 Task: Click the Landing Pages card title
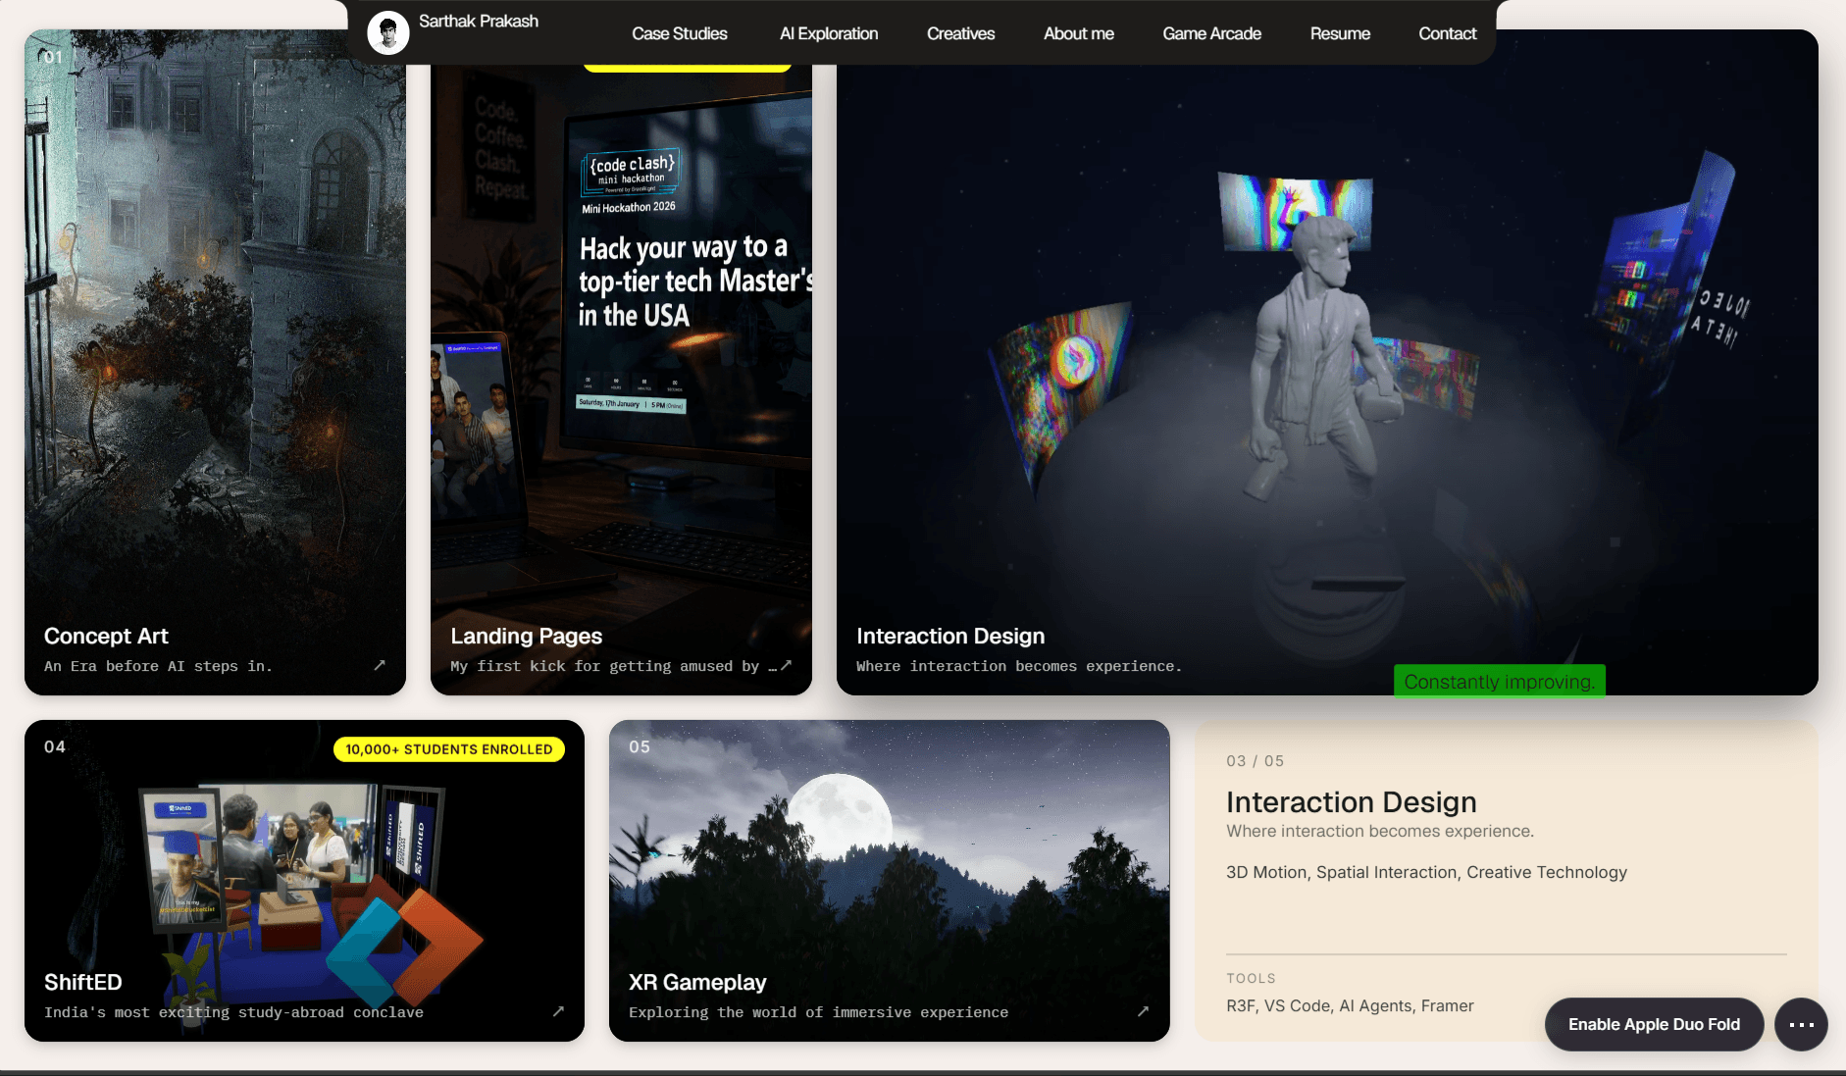pyautogui.click(x=527, y=636)
